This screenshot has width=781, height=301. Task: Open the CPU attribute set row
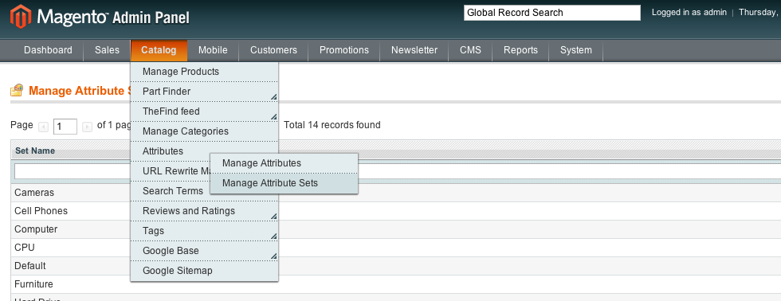pyautogui.click(x=396, y=248)
